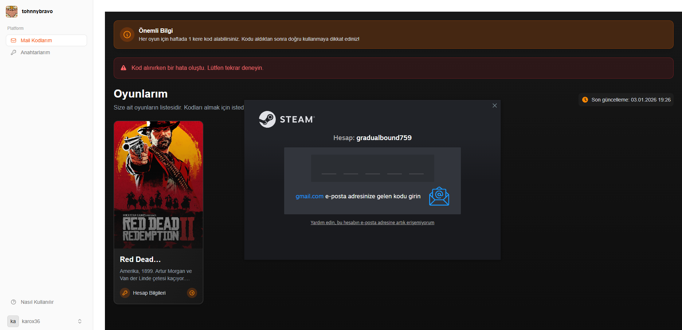Click the gmail.com link in Steam dialog
Screen dimensions: 682x330
(x=310, y=196)
